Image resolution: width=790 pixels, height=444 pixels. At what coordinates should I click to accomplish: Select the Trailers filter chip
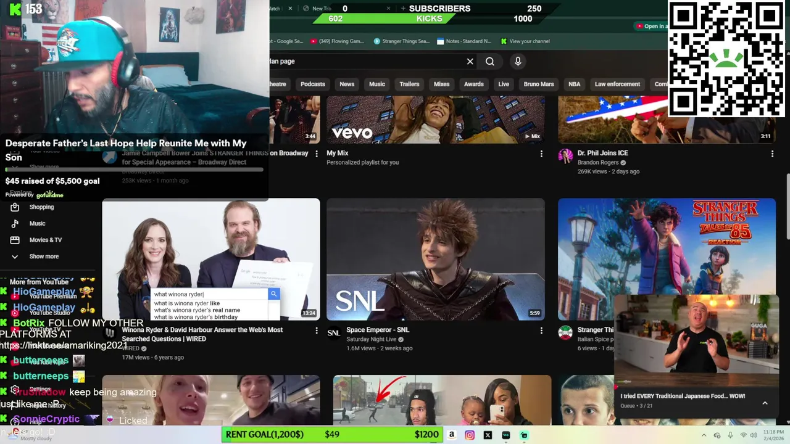point(409,84)
